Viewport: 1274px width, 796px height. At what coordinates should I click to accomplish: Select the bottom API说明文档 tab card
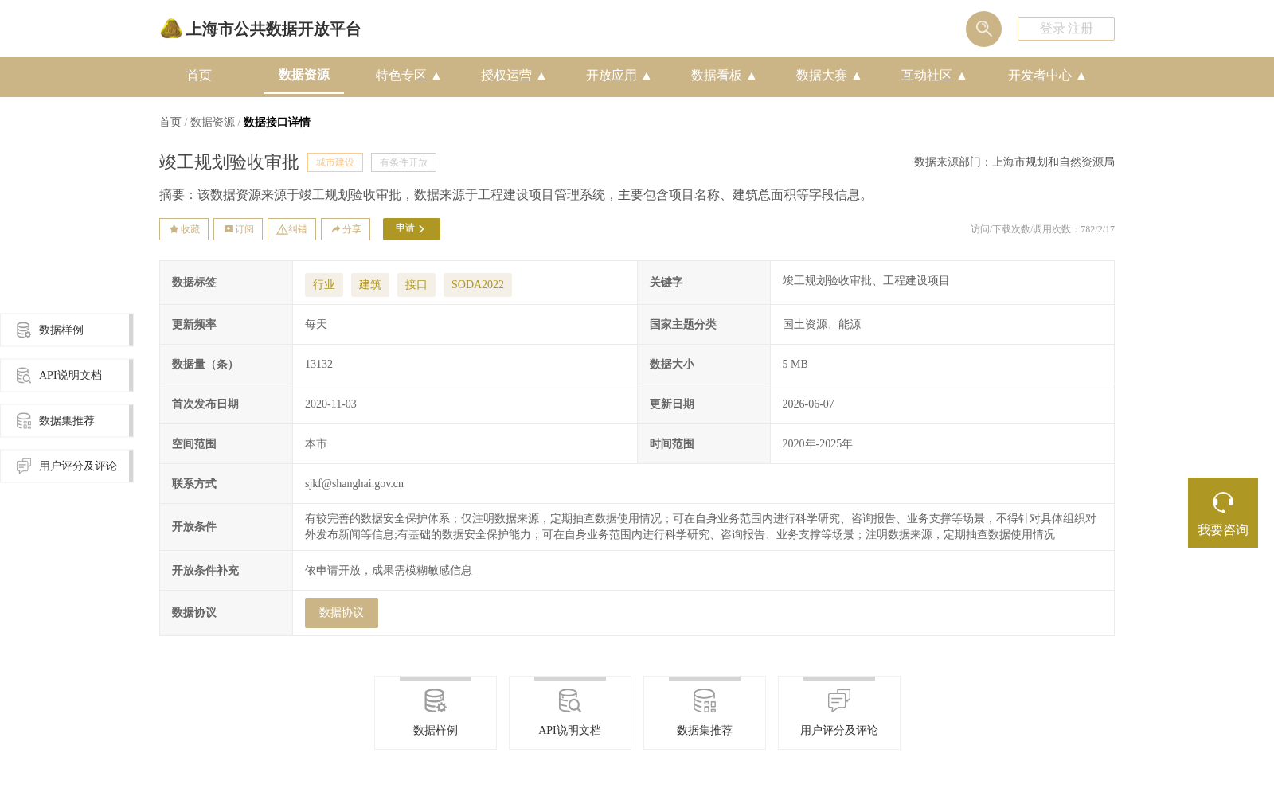(x=570, y=713)
